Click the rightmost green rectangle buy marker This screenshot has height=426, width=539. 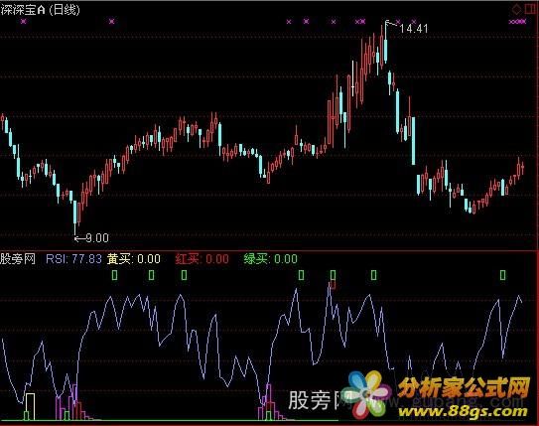[502, 275]
